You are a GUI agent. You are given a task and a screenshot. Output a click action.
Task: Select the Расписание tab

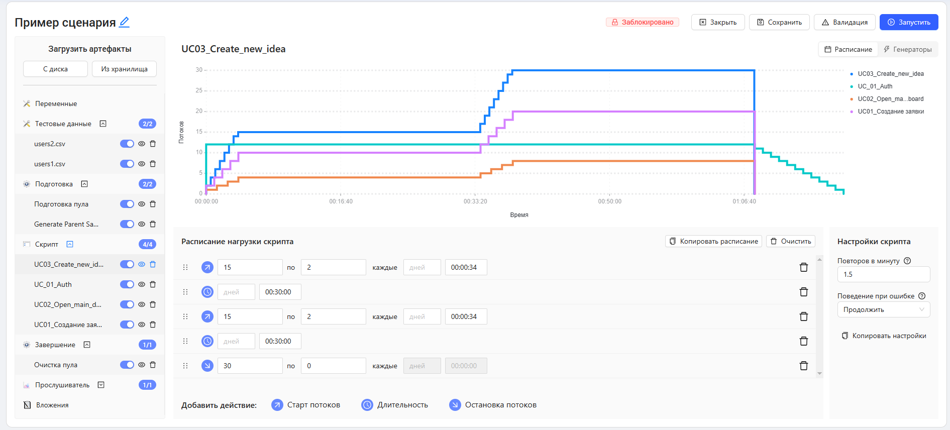848,49
